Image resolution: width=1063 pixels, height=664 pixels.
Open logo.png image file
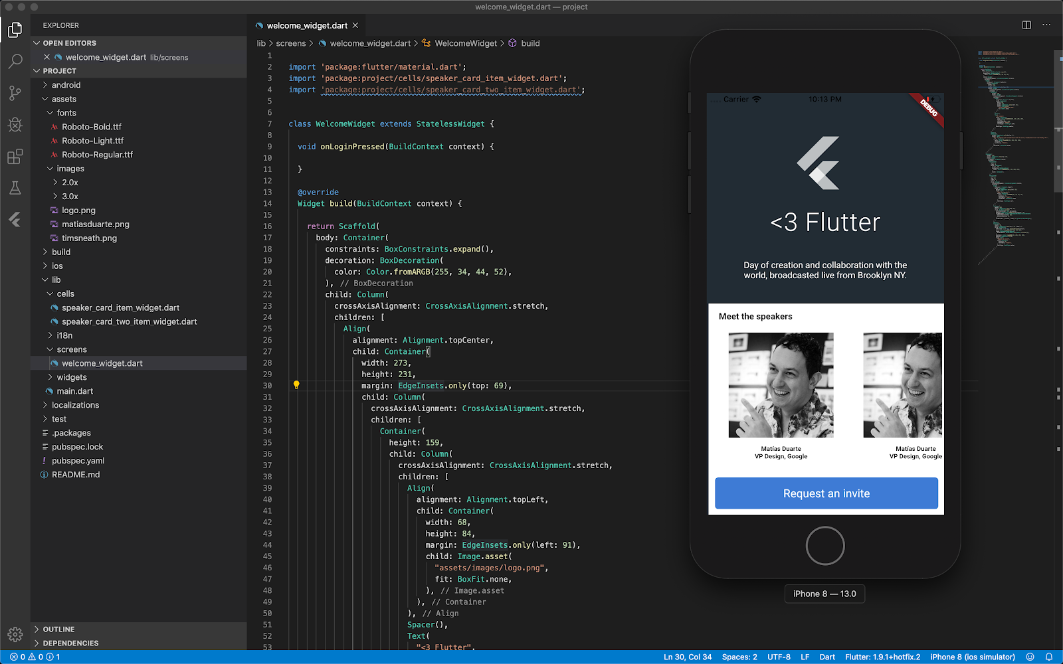point(78,210)
